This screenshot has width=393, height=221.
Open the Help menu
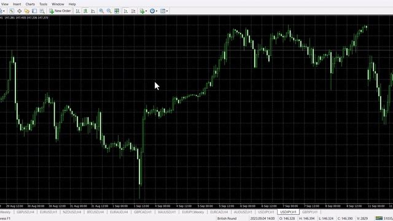pos(72,4)
